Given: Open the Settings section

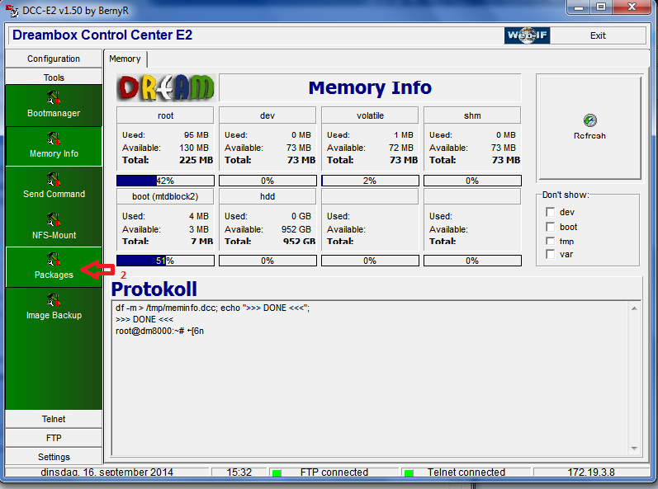Looking at the screenshot, I should pos(54,457).
